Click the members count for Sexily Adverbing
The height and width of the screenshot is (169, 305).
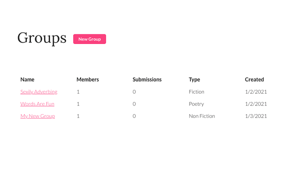tap(78, 92)
